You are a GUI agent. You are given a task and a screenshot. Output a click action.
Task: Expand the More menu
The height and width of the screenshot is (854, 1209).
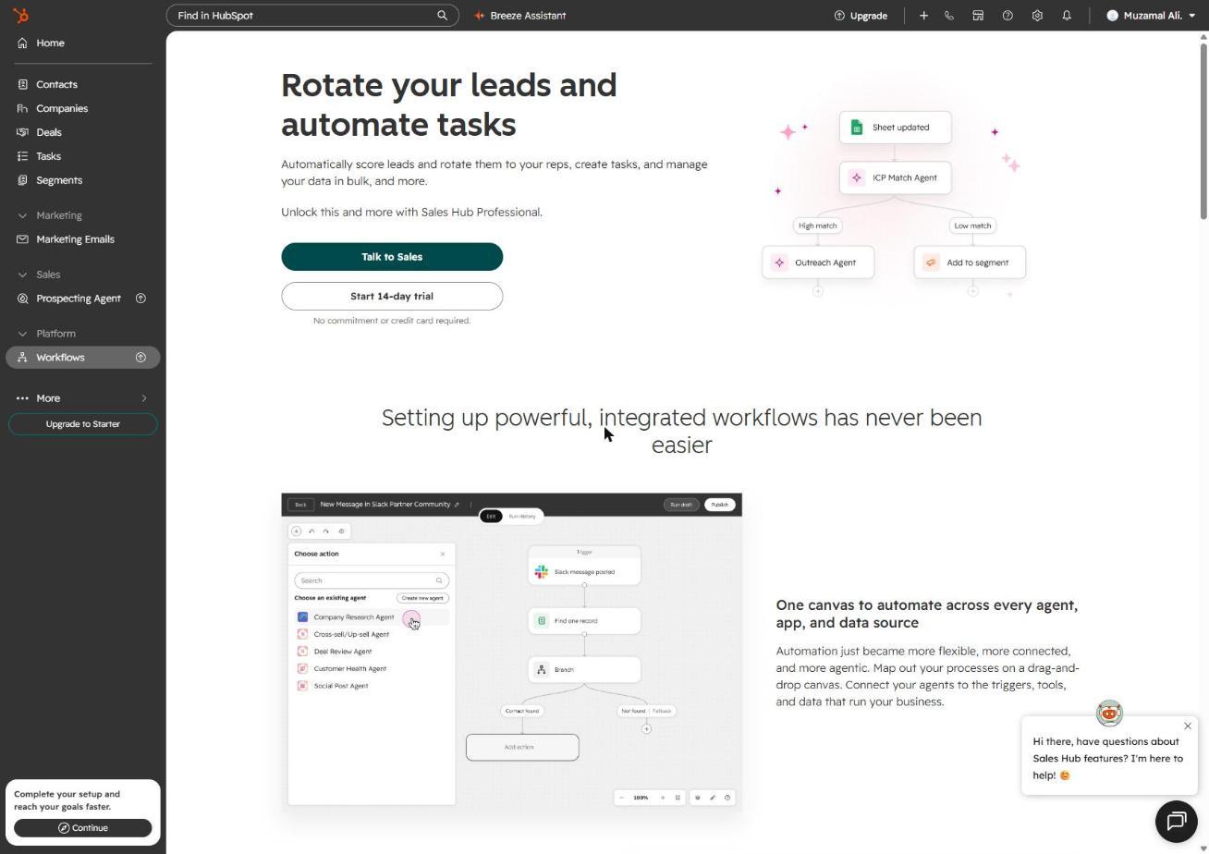[x=83, y=398]
